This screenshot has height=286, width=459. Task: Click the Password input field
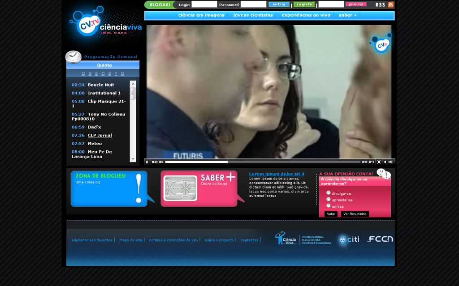coord(253,4)
